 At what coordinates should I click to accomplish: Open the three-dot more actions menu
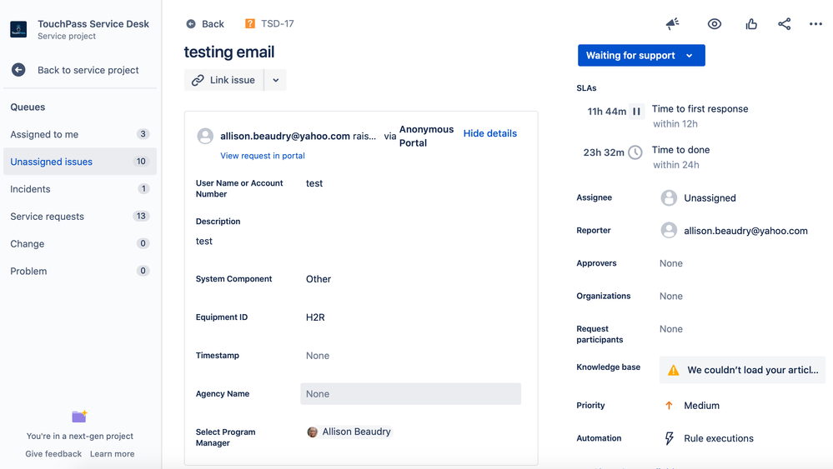tap(815, 24)
